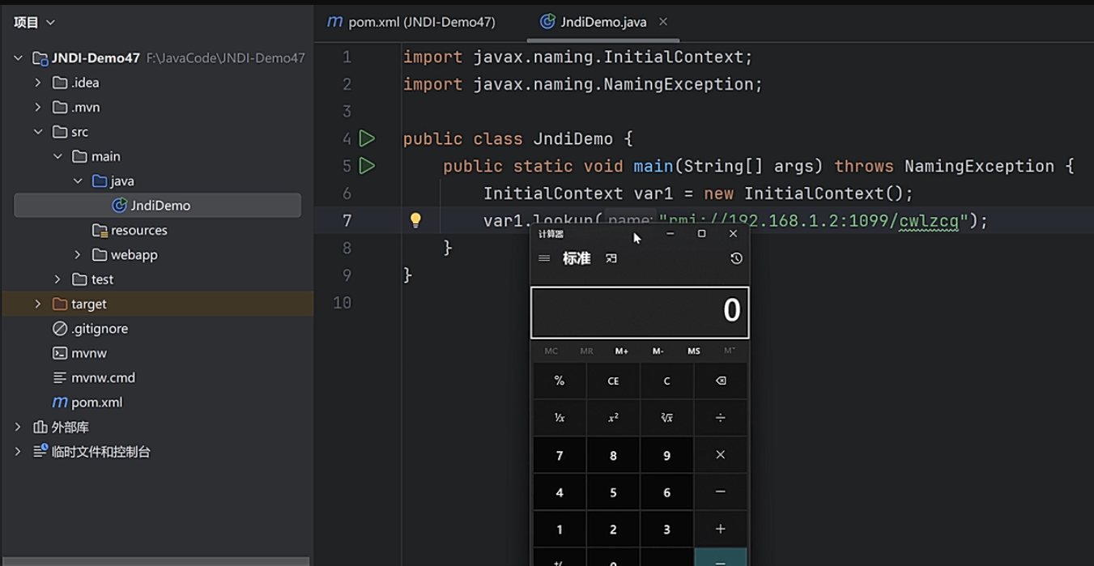
Task: Click the Calculator display field
Action: [640, 312]
